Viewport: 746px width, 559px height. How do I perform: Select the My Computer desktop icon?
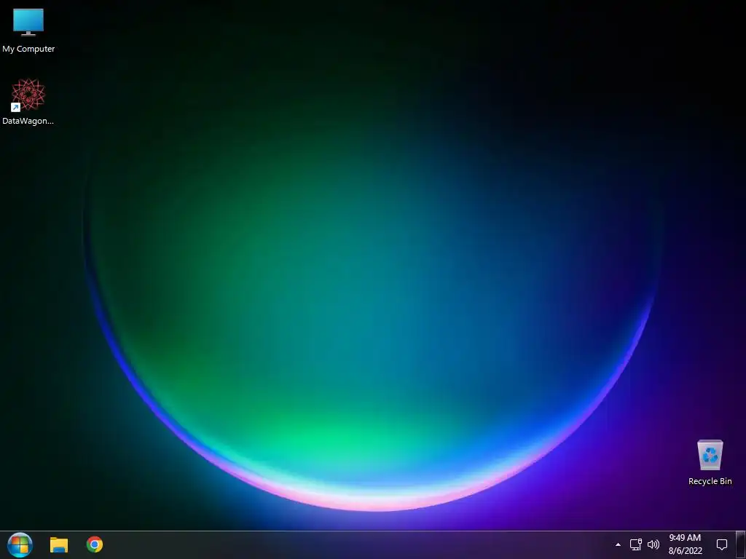28,31
